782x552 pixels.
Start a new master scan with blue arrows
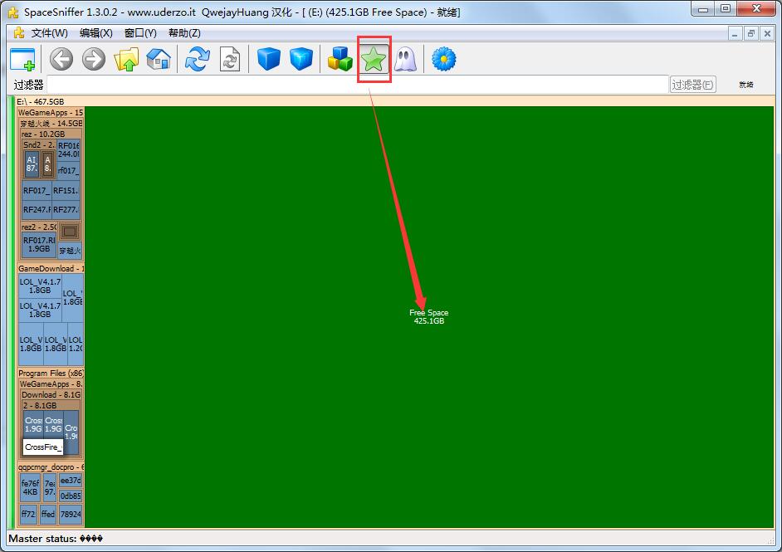click(197, 59)
